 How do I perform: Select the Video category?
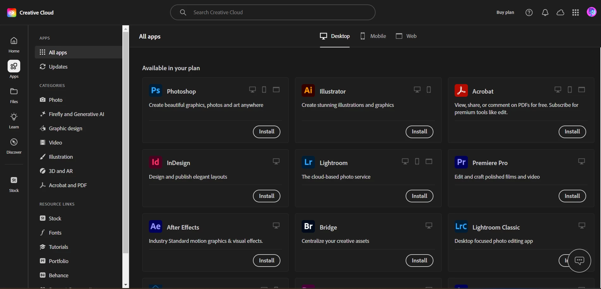click(x=78, y=143)
